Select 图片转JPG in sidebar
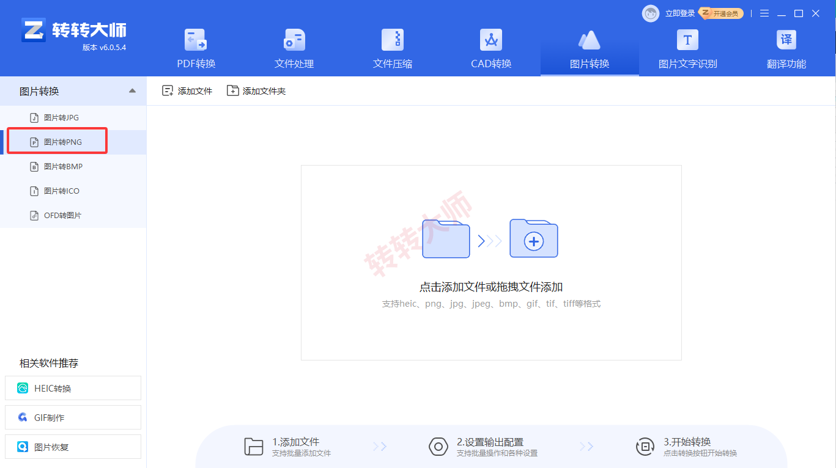Screen dimensions: 836x468 (x=73, y=117)
